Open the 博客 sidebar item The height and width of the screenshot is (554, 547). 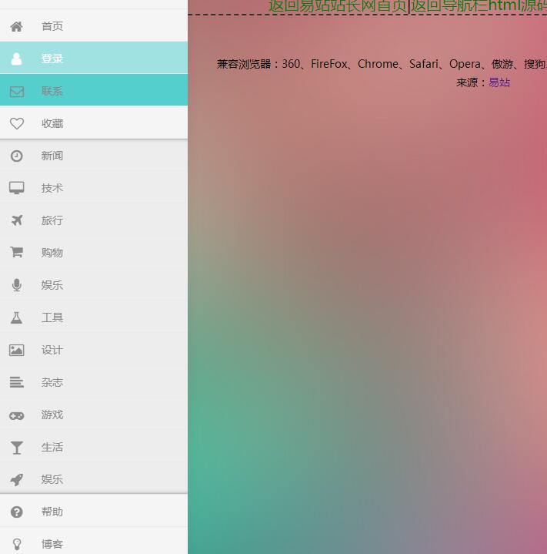tap(94, 542)
